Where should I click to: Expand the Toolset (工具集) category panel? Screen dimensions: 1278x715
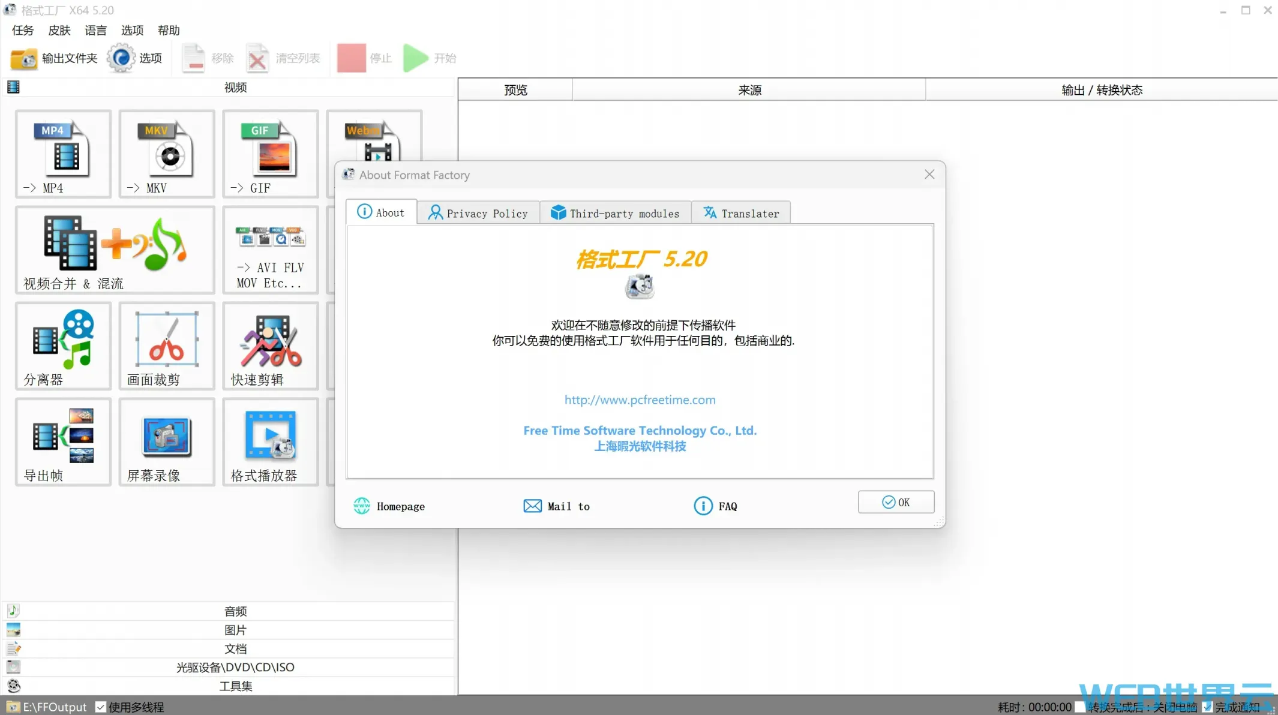229,686
